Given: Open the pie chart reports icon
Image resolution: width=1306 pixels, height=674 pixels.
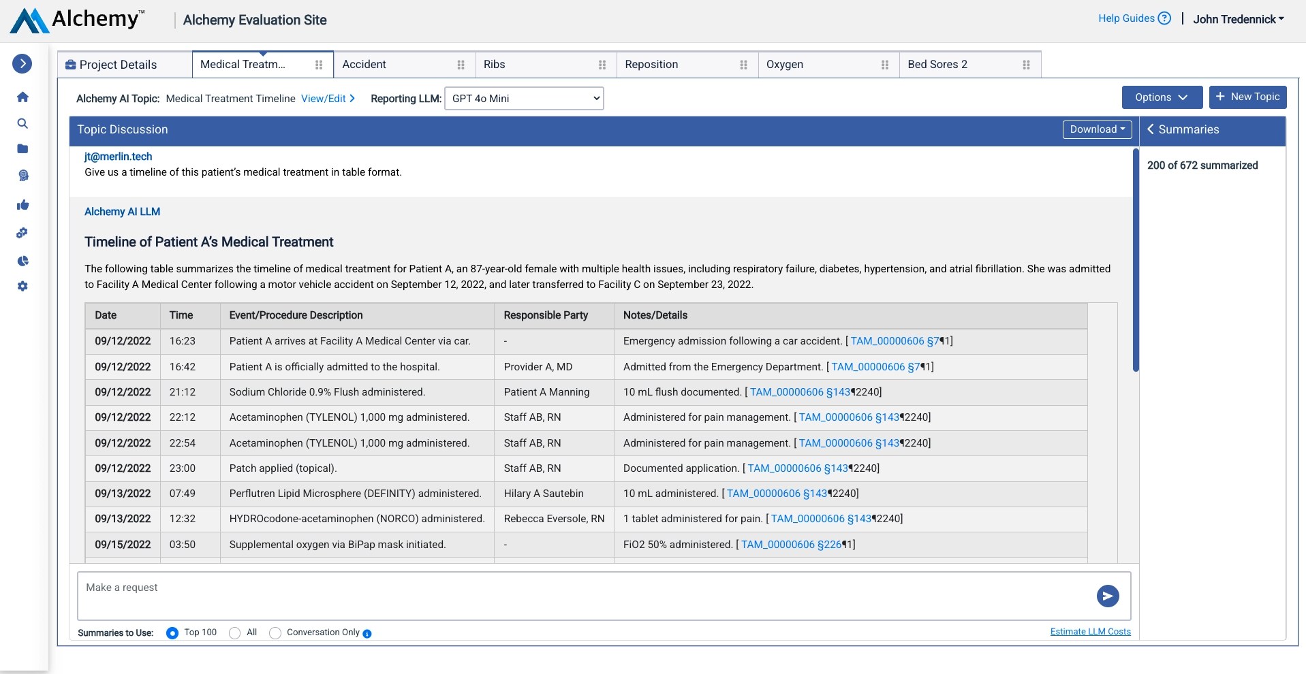Looking at the screenshot, I should coord(23,261).
